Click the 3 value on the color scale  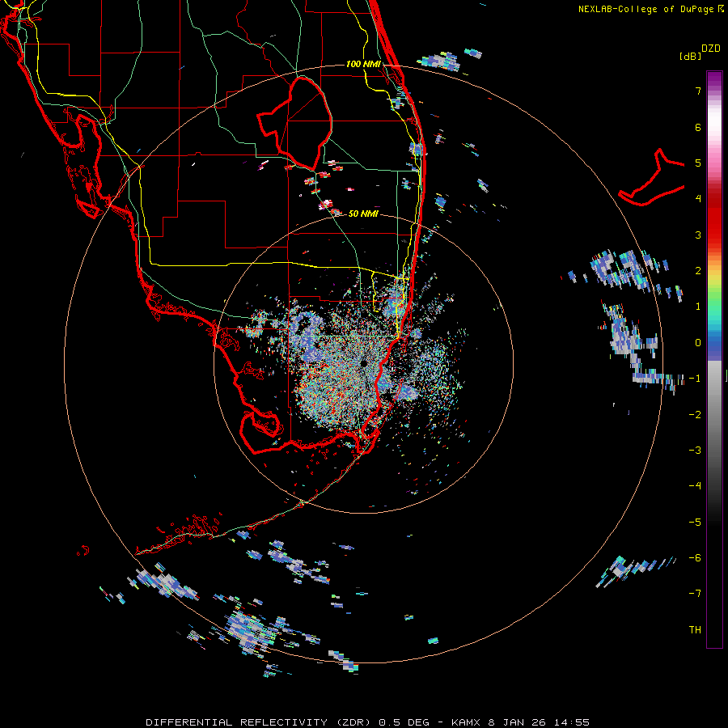point(698,235)
